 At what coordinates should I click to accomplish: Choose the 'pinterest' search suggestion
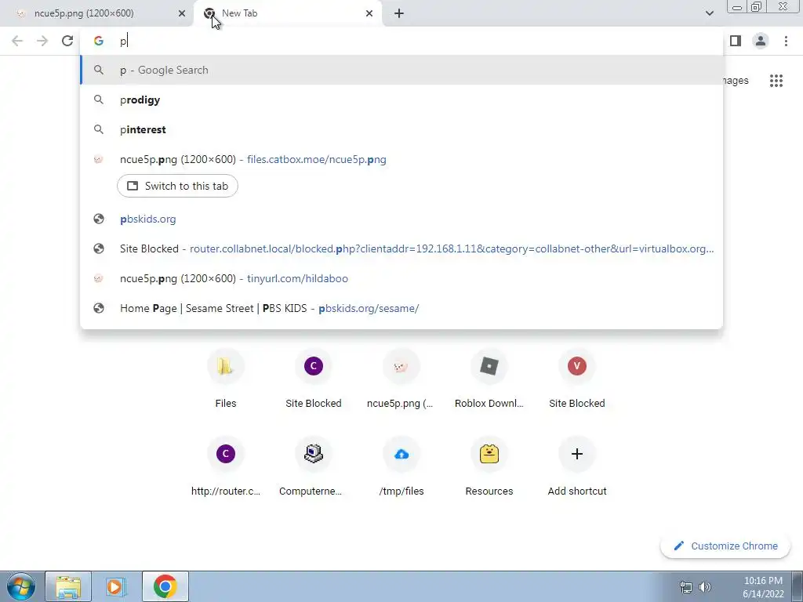pyautogui.click(x=401, y=129)
